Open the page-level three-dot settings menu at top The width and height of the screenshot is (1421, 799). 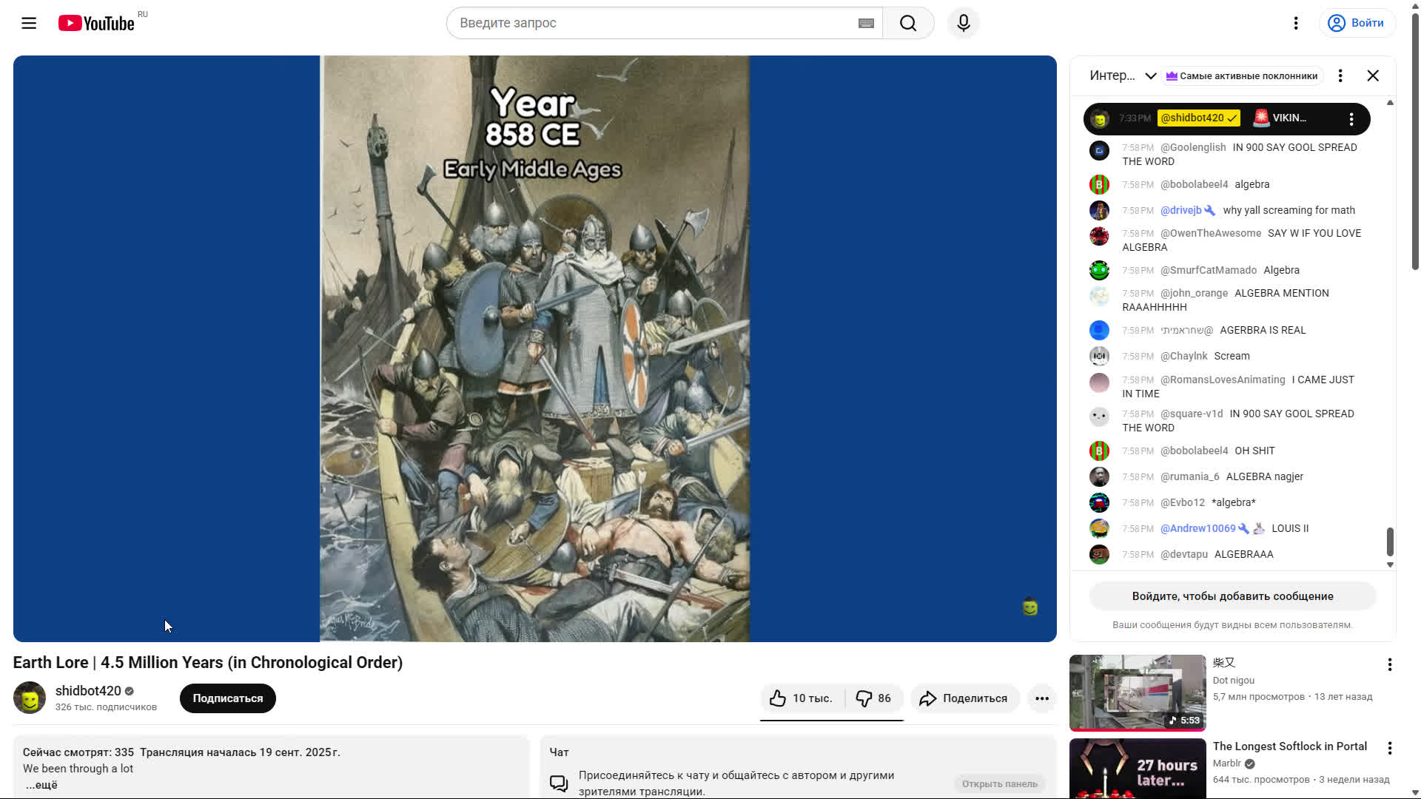coord(1296,23)
